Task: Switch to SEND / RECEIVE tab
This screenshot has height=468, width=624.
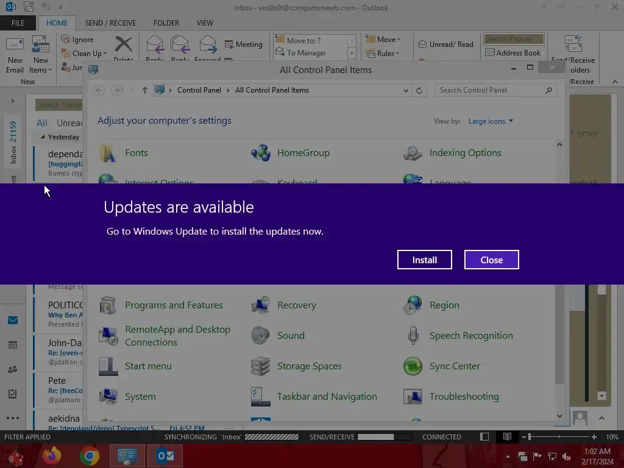Action: tap(110, 23)
